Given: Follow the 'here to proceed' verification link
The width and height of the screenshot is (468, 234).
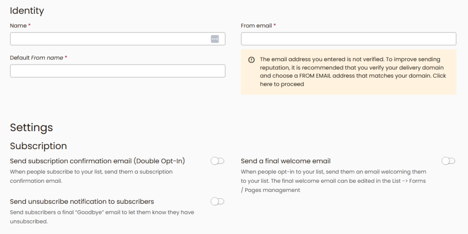Looking at the screenshot, I should tap(282, 84).
